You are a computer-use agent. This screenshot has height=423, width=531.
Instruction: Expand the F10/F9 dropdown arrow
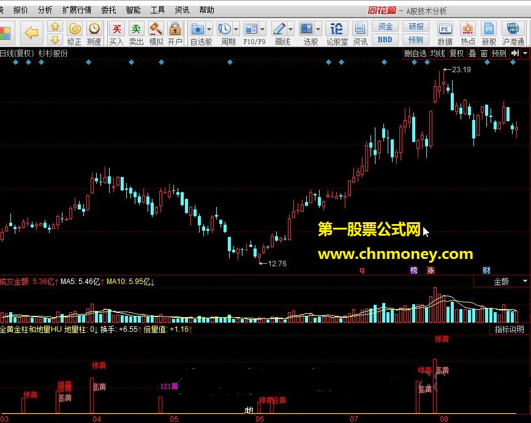pyautogui.click(x=262, y=29)
